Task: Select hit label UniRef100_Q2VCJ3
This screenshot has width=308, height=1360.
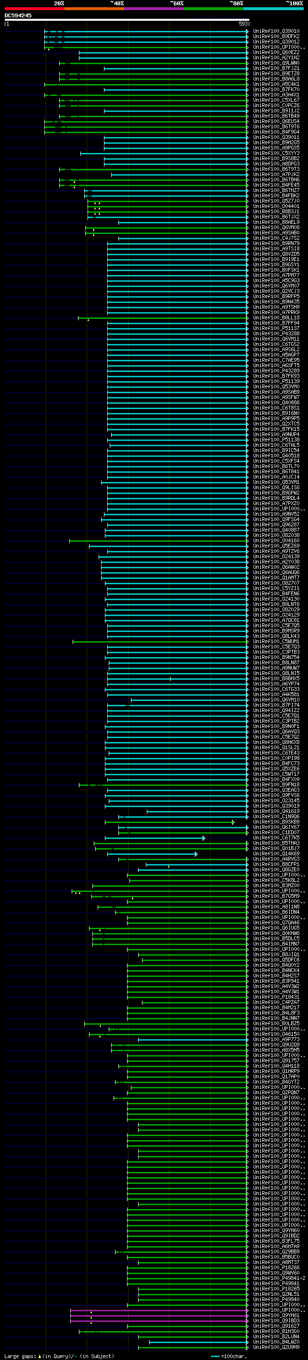Action: (276, 291)
